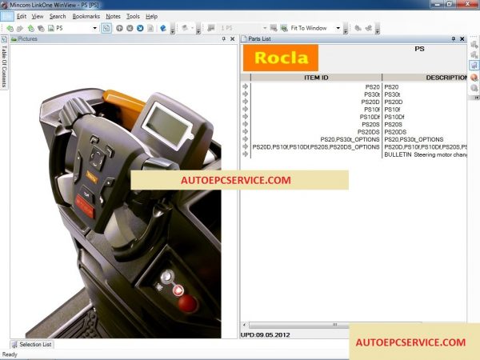The width and height of the screenshot is (480, 360).
Task: Open PS30t entry via its arrow icon
Action: coord(246,94)
